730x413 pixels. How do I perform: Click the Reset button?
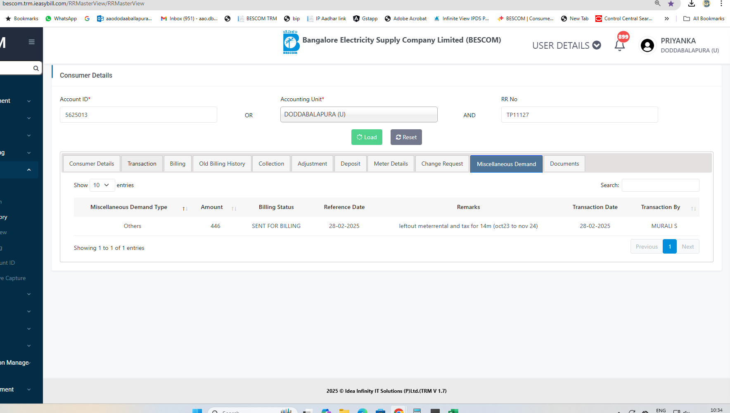coord(406,137)
